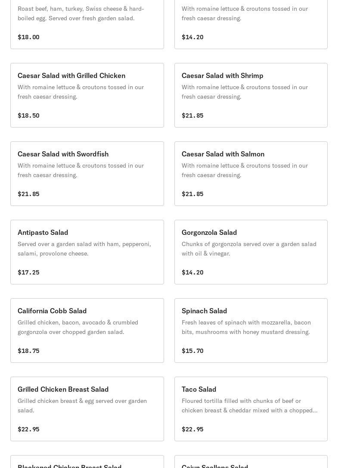Viewport: 338px width, 468px height.
Task: Open the California Cobb Salad item
Action: 87,331
